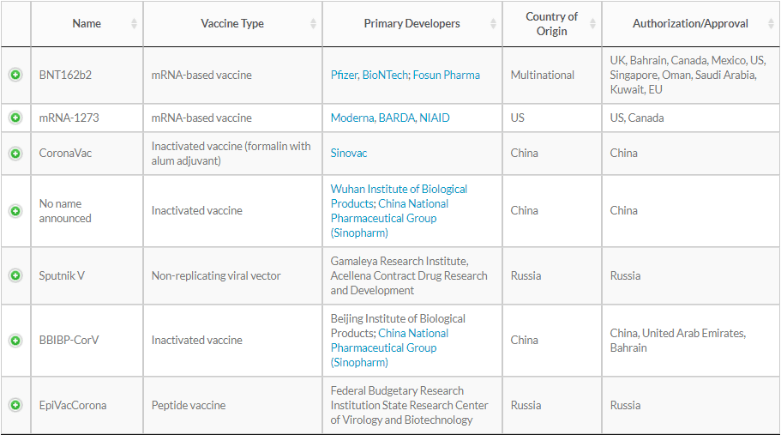This screenshot has height=435, width=781.
Task: Follow the Moderna, BARDA, NIAID link
Action: [390, 118]
